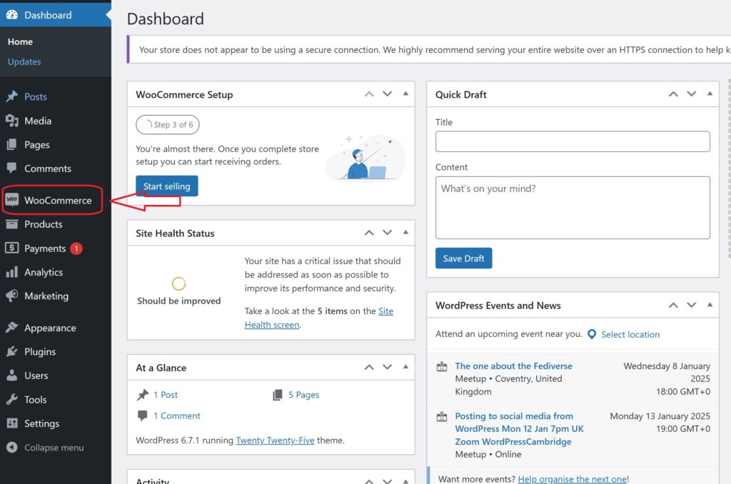Click the Site Health status circle indicator
Screen dimensions: 731x484
coord(178,283)
